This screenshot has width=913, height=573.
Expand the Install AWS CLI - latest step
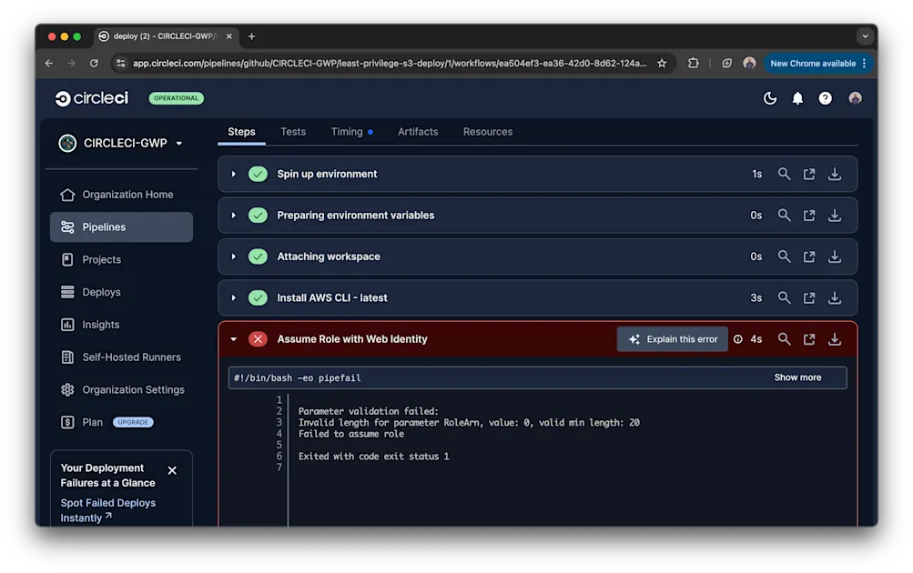tap(234, 297)
